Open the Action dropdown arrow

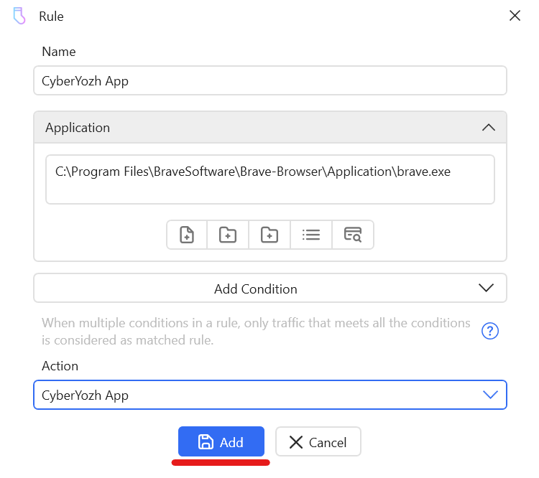[490, 395]
